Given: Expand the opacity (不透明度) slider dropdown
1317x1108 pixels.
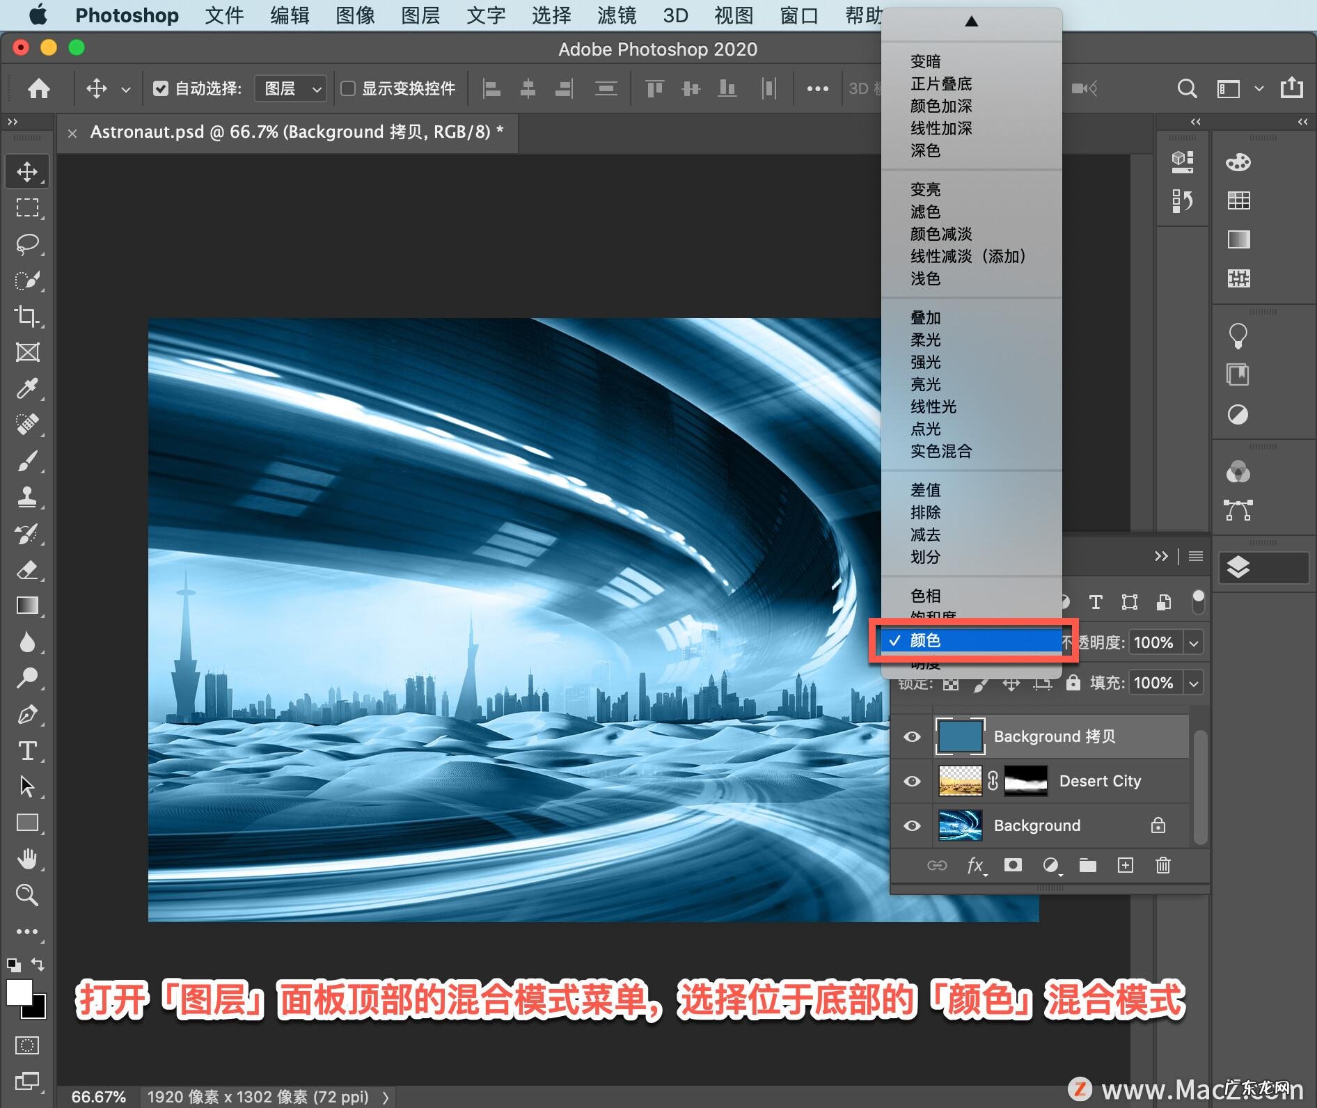Looking at the screenshot, I should [x=1194, y=642].
